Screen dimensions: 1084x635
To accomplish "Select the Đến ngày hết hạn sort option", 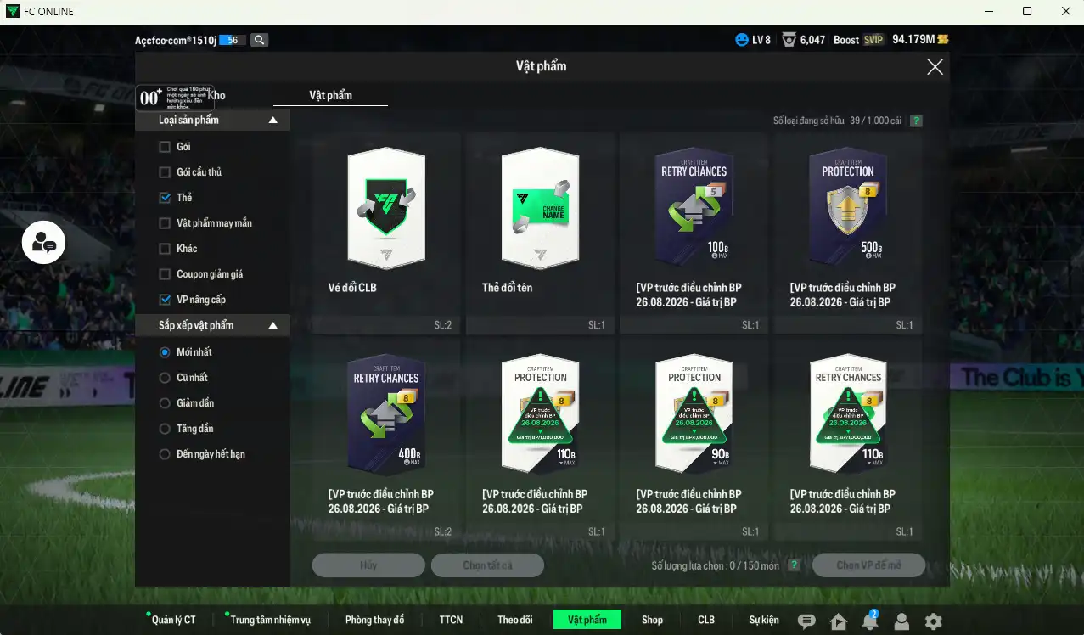I will pos(165,454).
